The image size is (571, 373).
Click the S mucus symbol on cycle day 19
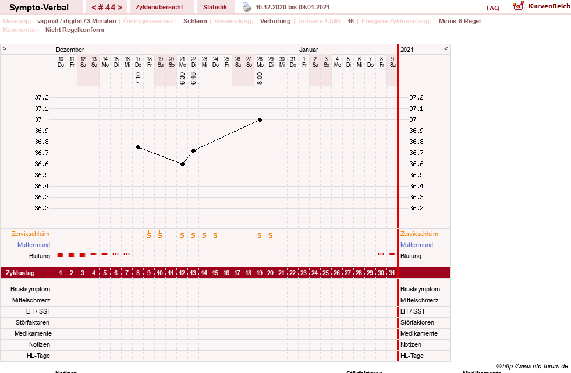pos(260,235)
